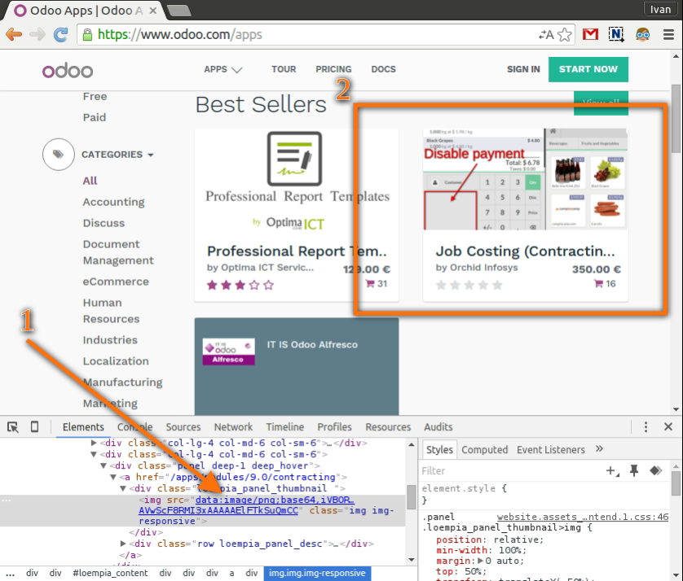683x581 pixels.
Task: Click the browser forward arrow
Action: (x=37, y=34)
